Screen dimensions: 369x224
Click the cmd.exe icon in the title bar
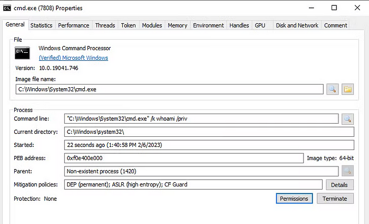point(7,8)
